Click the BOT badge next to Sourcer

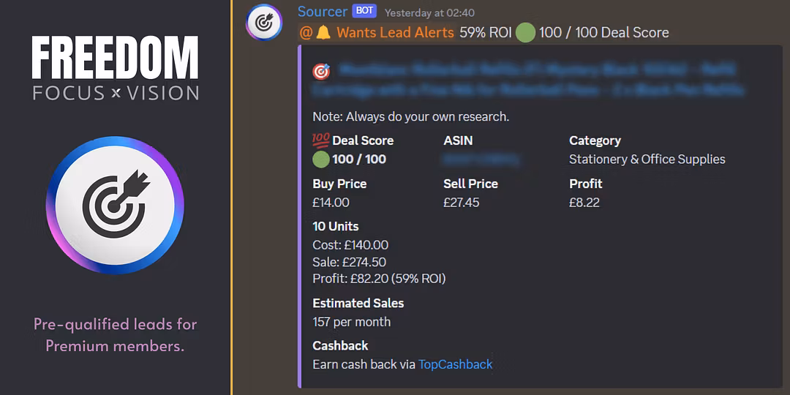click(x=364, y=12)
